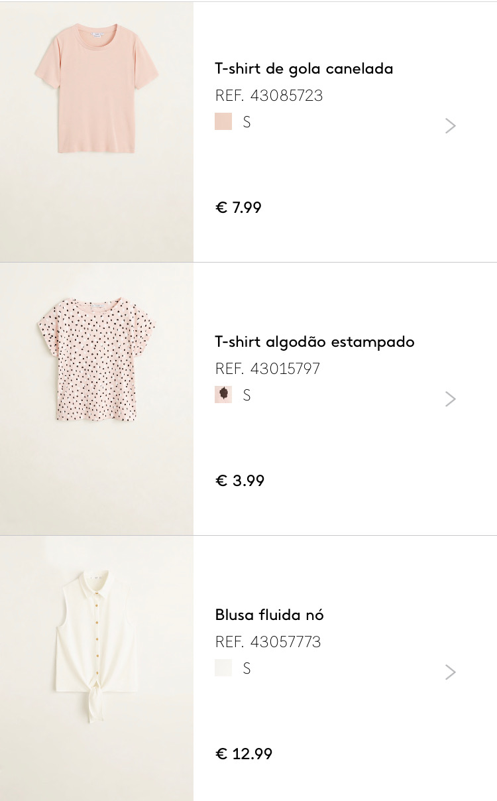The width and height of the screenshot is (497, 801).
Task: Click the title Blusa fluida nó
Action: (x=269, y=615)
